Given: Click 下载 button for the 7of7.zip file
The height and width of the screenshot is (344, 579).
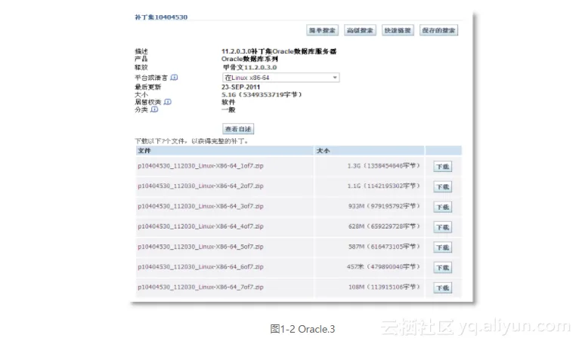Looking at the screenshot, I should (443, 288).
